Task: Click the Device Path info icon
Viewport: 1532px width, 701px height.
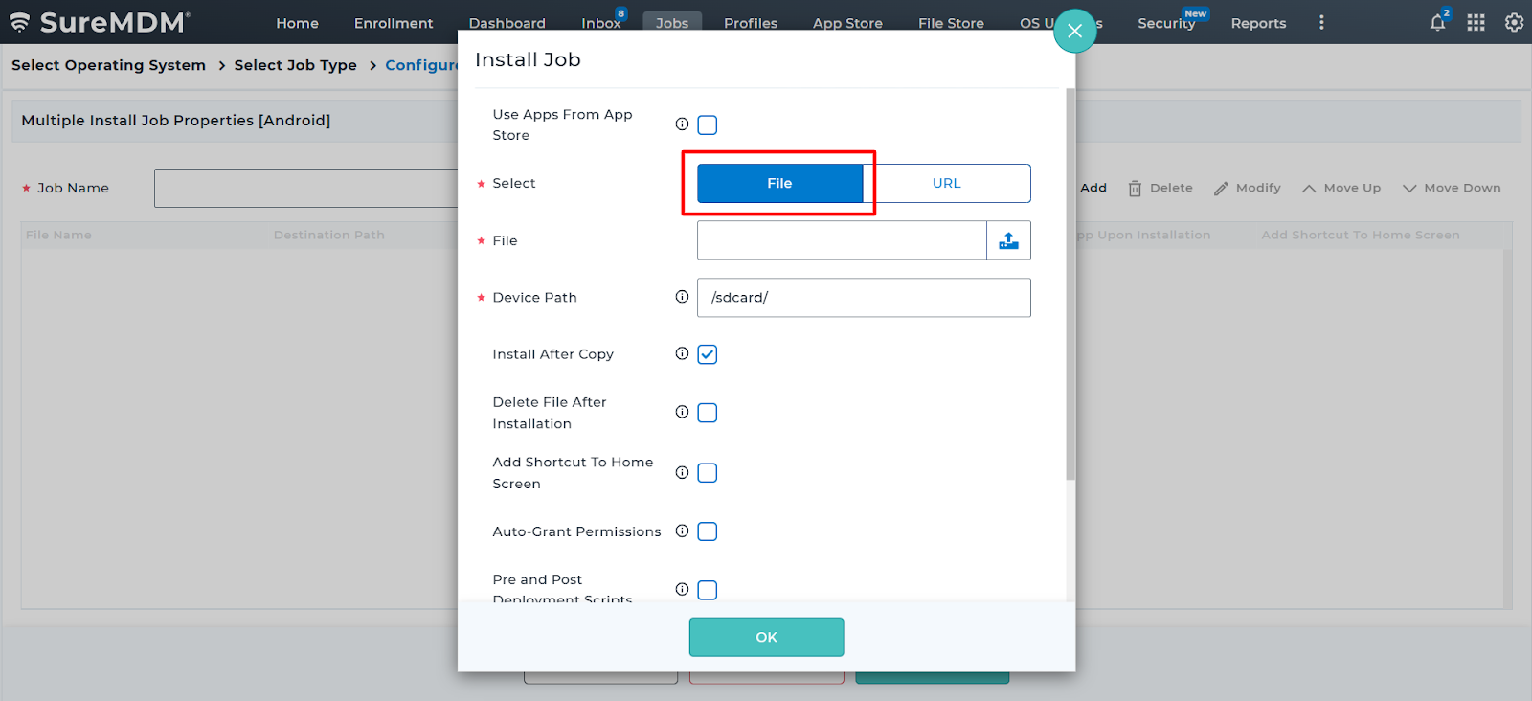Action: click(x=682, y=297)
